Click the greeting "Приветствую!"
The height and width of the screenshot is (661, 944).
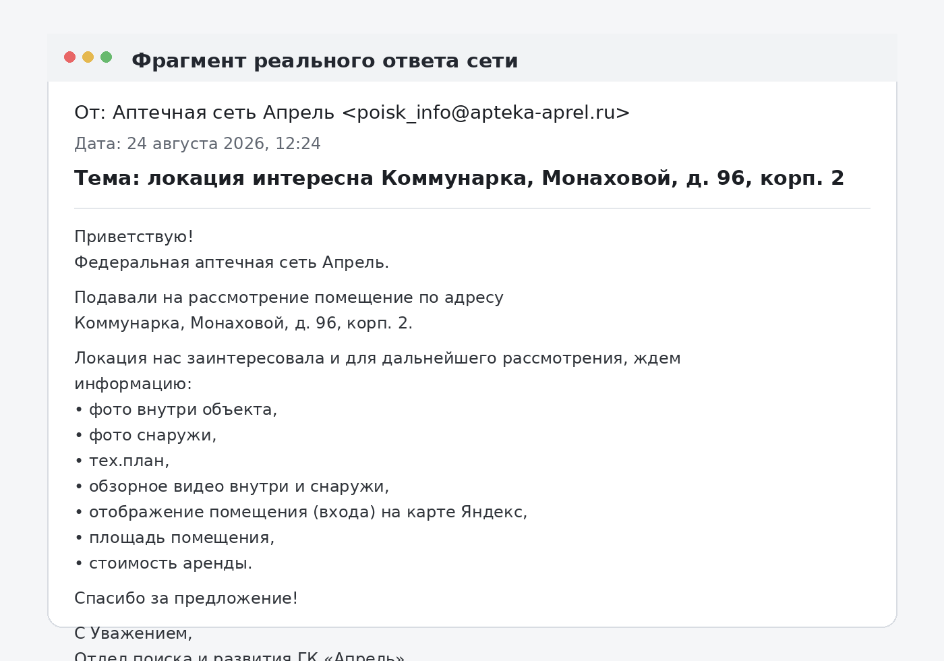[134, 237]
